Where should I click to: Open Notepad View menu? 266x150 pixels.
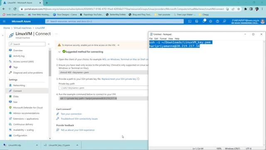coord(170,39)
